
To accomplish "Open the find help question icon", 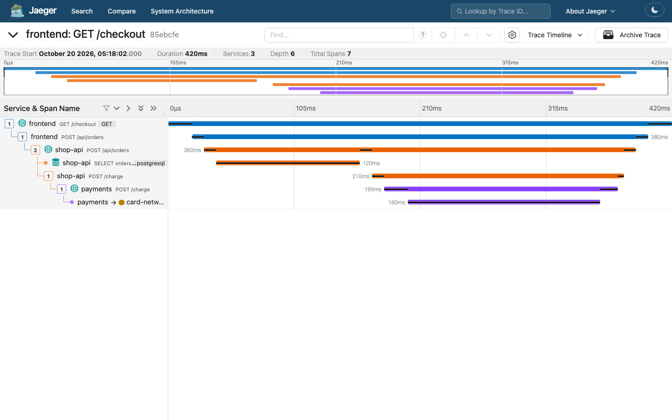I will click(x=423, y=35).
